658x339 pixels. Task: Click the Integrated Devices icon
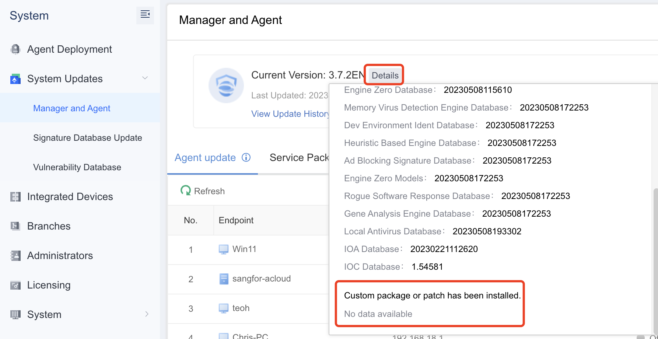[x=15, y=197]
